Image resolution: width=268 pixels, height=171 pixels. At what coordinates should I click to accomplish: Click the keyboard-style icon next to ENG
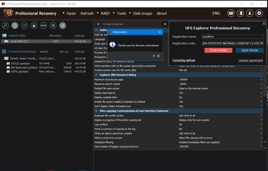click(231, 13)
